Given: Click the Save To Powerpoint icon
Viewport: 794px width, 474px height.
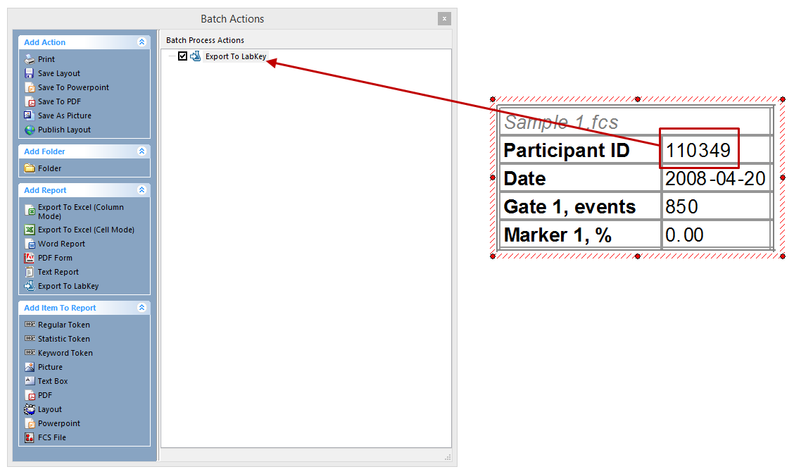Looking at the screenshot, I should 30,87.
